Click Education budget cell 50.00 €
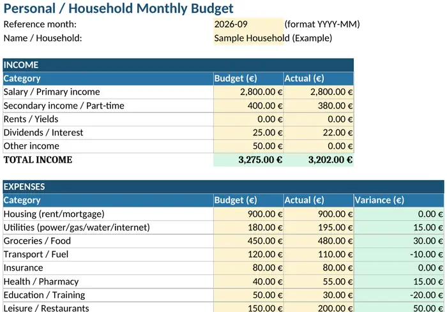This screenshot has width=447, height=312. 248,295
